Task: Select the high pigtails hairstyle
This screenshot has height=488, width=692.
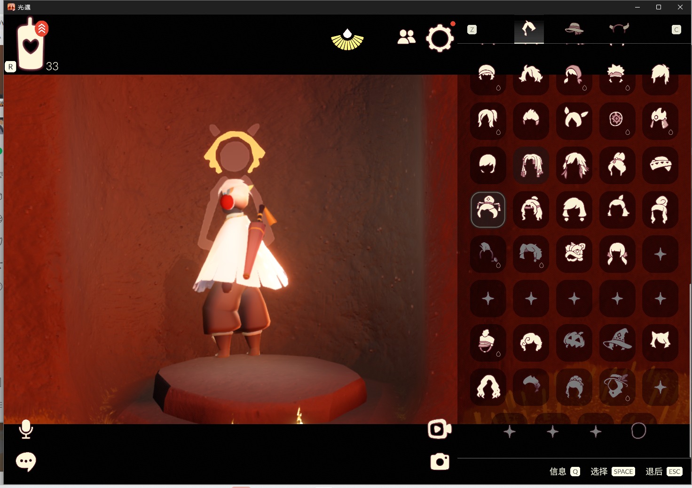Action: [488, 121]
